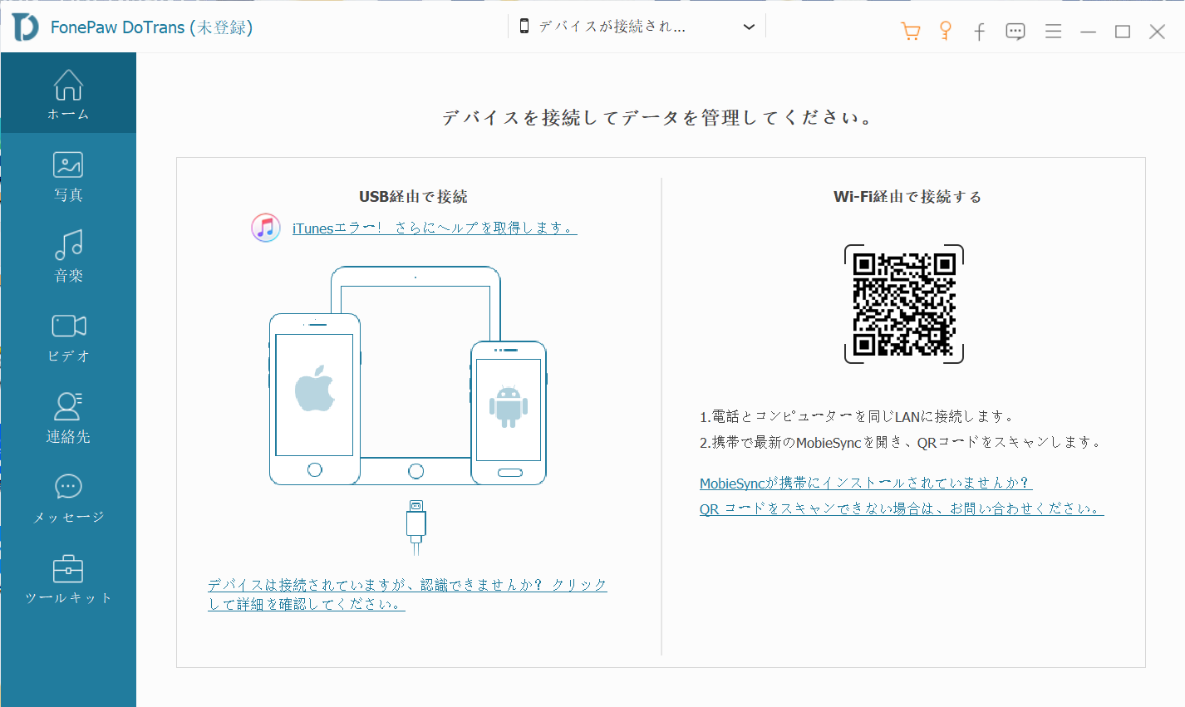
Task: Expand the device selection dropdown
Action: tap(637, 27)
